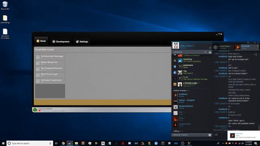Open the Recycle Bin desktop icon
The height and width of the screenshot is (146, 260).
coord(5,5)
